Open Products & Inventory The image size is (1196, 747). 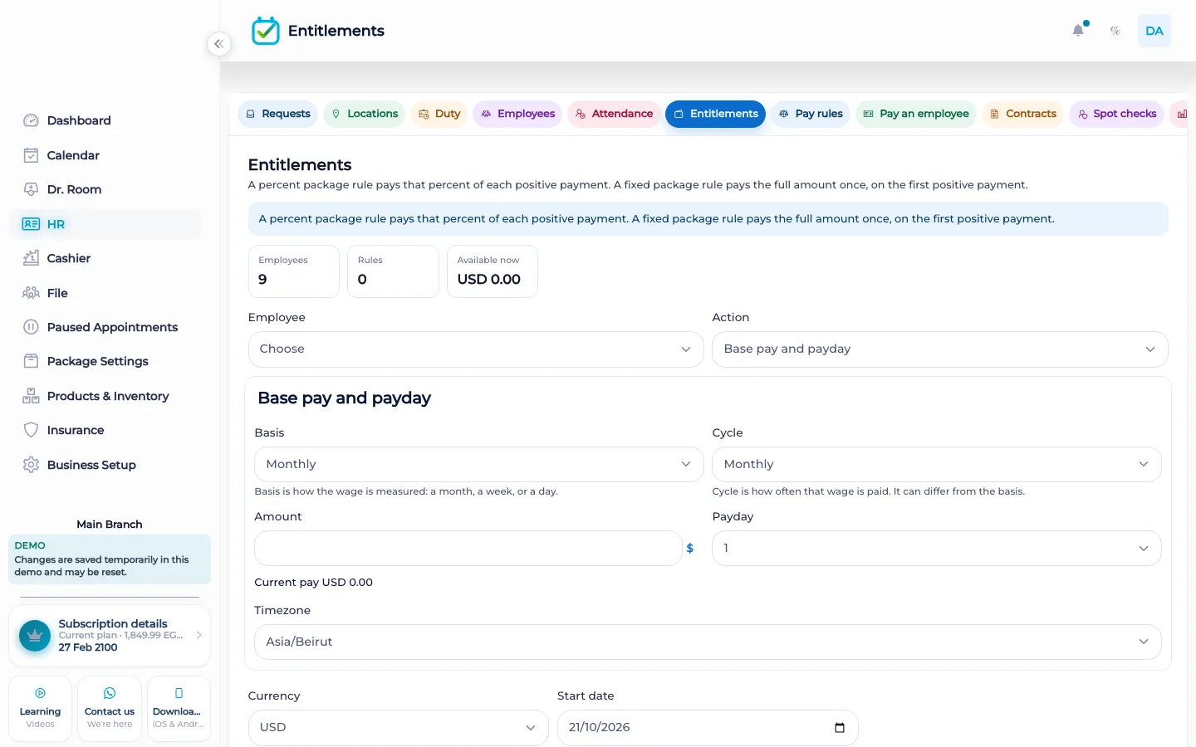coord(105,396)
